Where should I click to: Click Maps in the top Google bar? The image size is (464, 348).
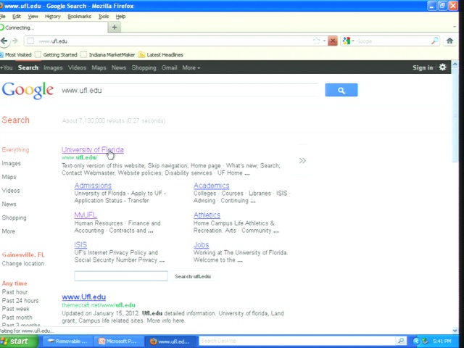[99, 67]
